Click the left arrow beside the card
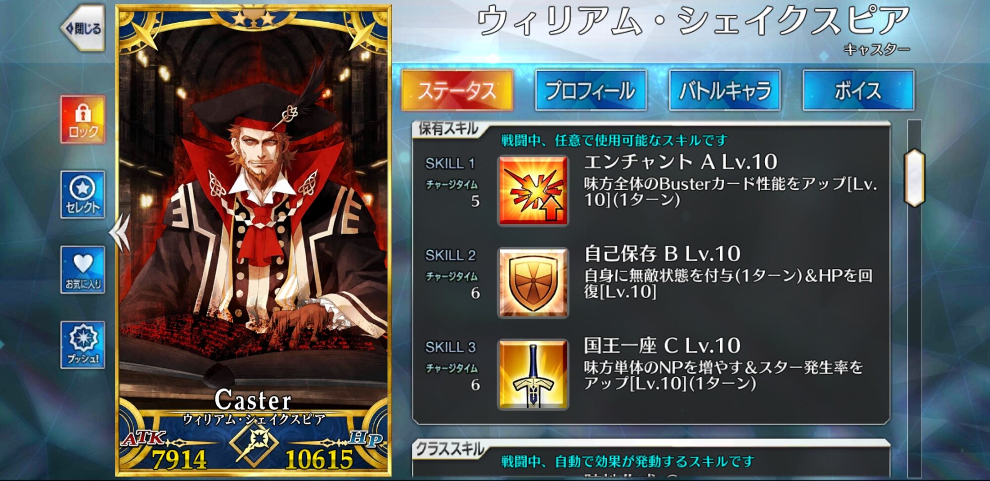 (x=120, y=232)
